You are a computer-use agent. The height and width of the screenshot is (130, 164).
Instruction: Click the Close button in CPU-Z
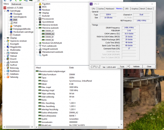[149, 66]
